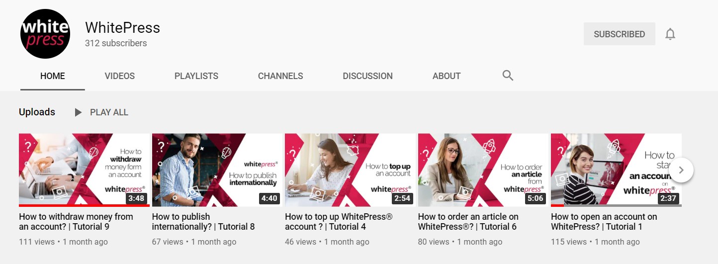Switch to the VIDEOS tab
This screenshot has width=718, height=264.
120,76
